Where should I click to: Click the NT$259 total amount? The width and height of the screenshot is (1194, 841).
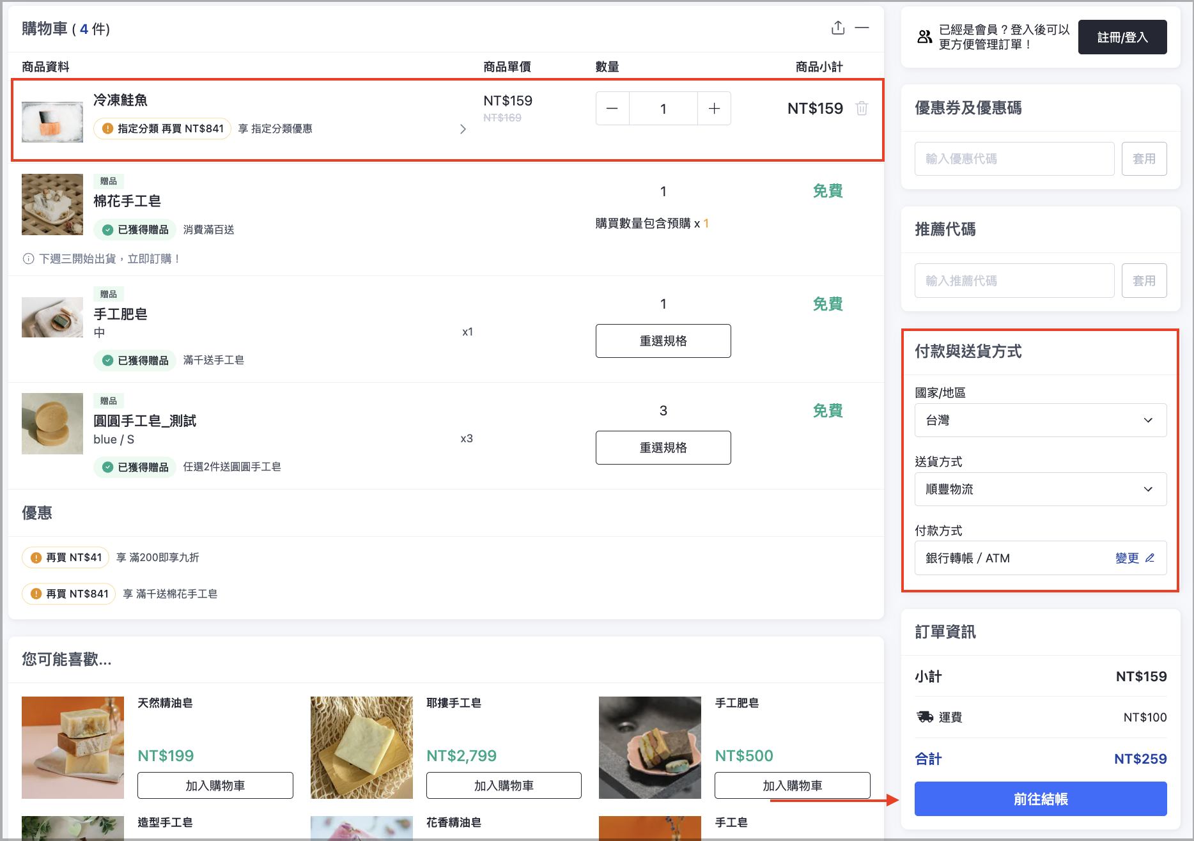(x=1140, y=759)
